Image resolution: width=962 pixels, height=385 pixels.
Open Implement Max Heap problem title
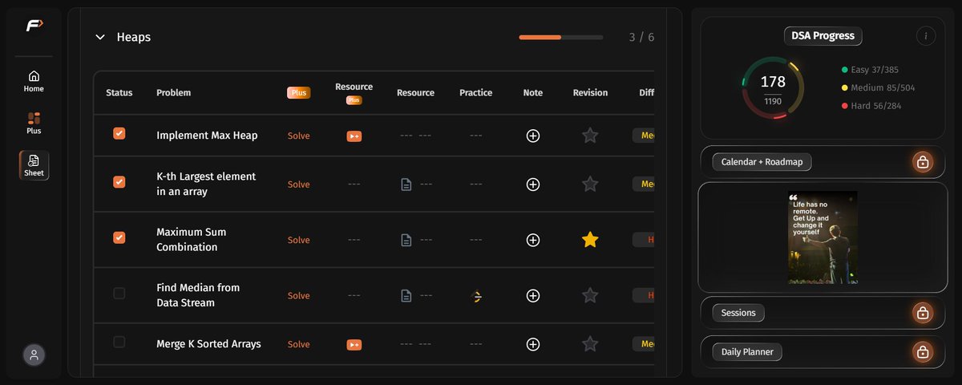point(207,136)
